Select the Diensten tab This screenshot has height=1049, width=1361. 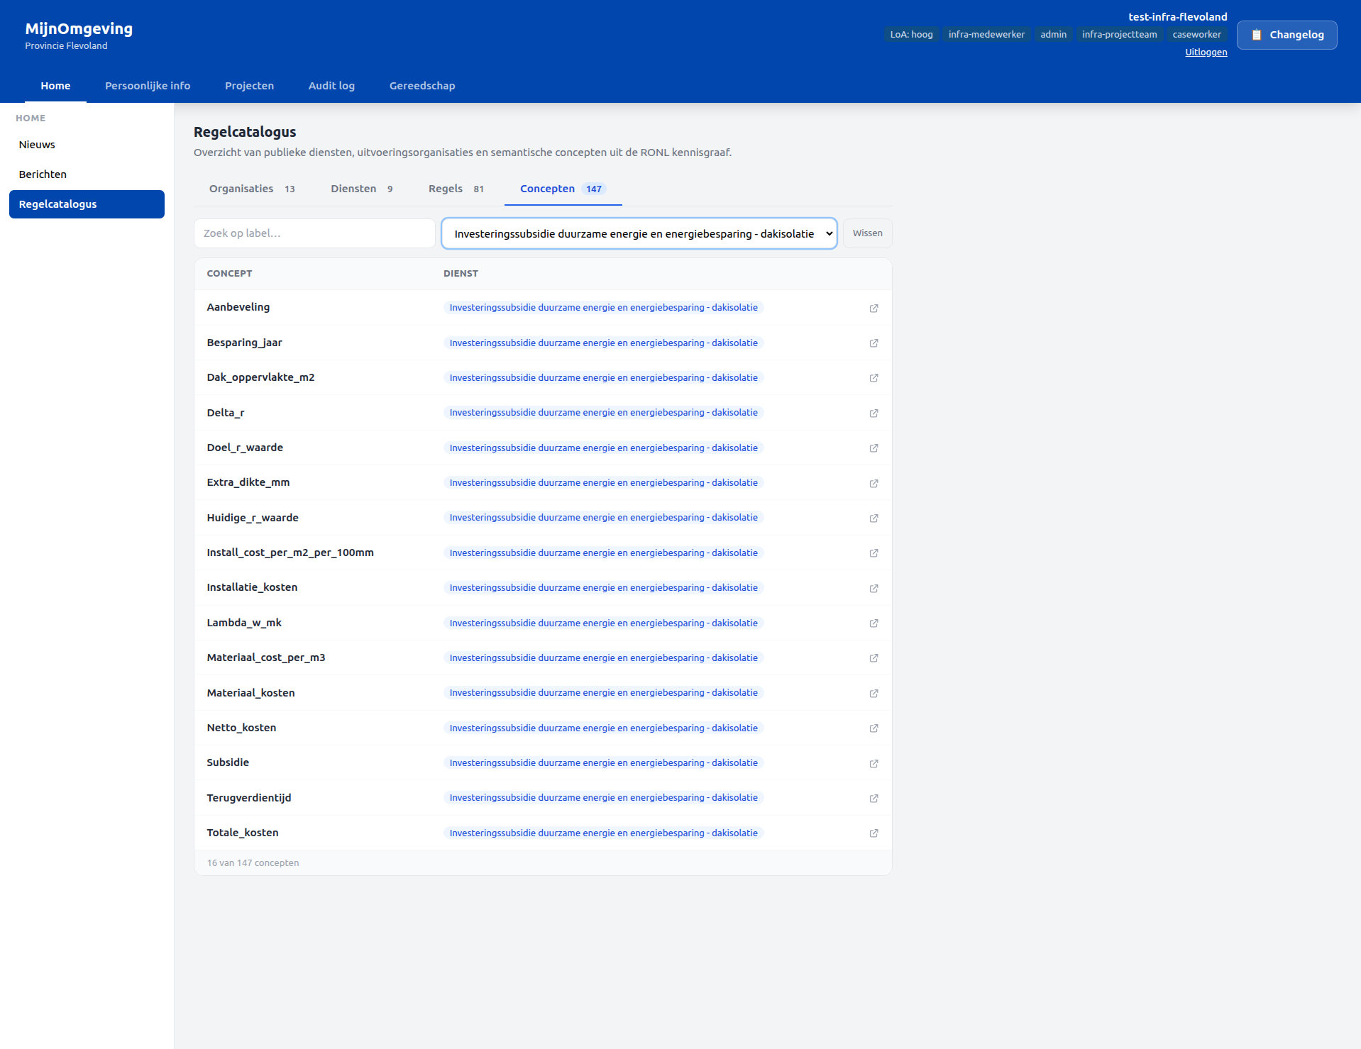click(x=353, y=189)
